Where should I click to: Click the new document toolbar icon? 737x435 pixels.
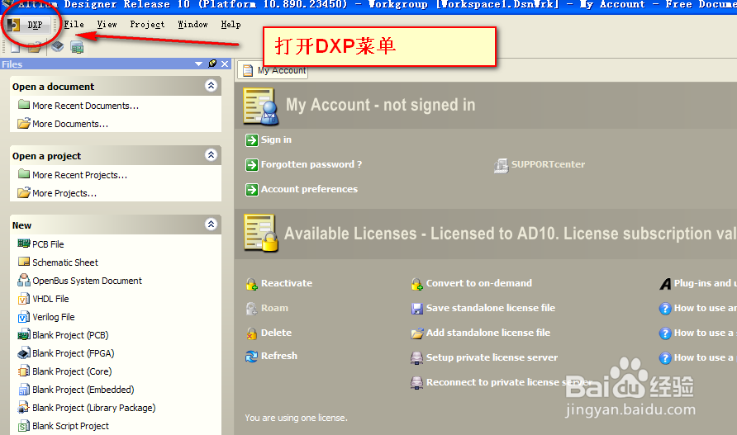[x=16, y=47]
